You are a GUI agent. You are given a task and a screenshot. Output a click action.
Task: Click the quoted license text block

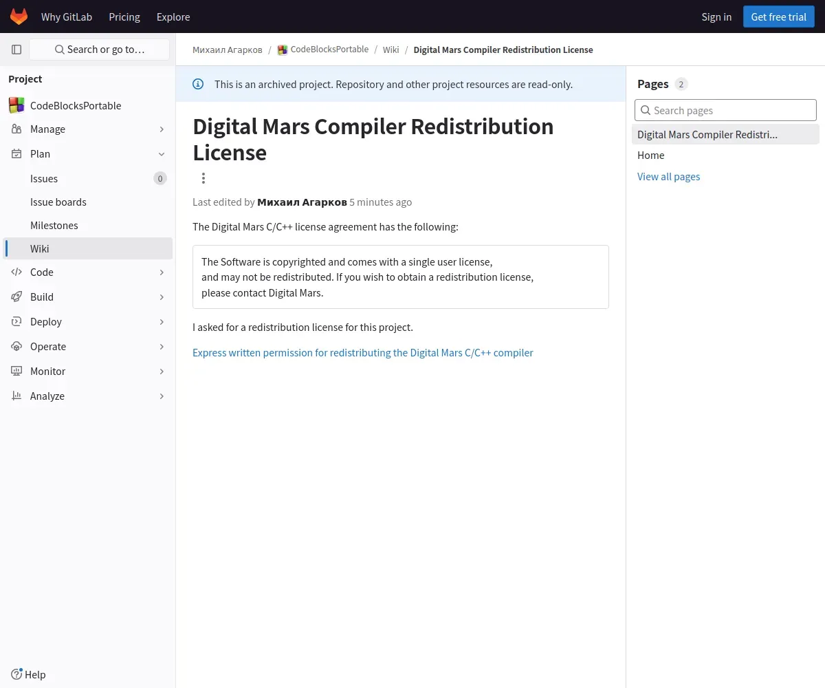coord(401,277)
